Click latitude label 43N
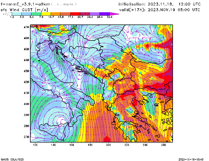This screenshot has width=209, height=161. click(x=26, y=71)
